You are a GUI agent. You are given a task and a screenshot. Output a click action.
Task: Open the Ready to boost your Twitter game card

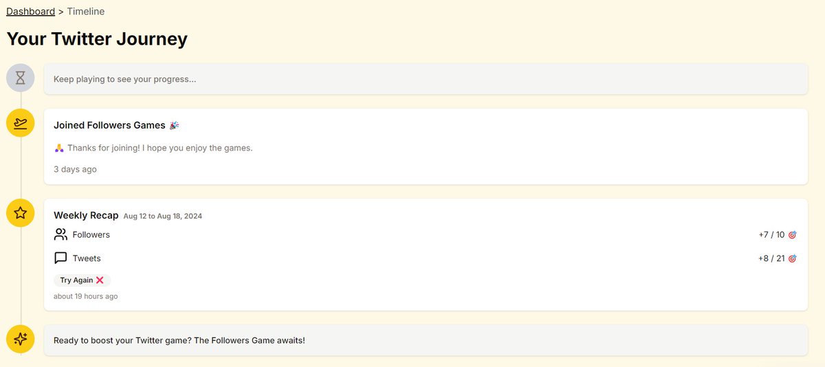point(426,340)
